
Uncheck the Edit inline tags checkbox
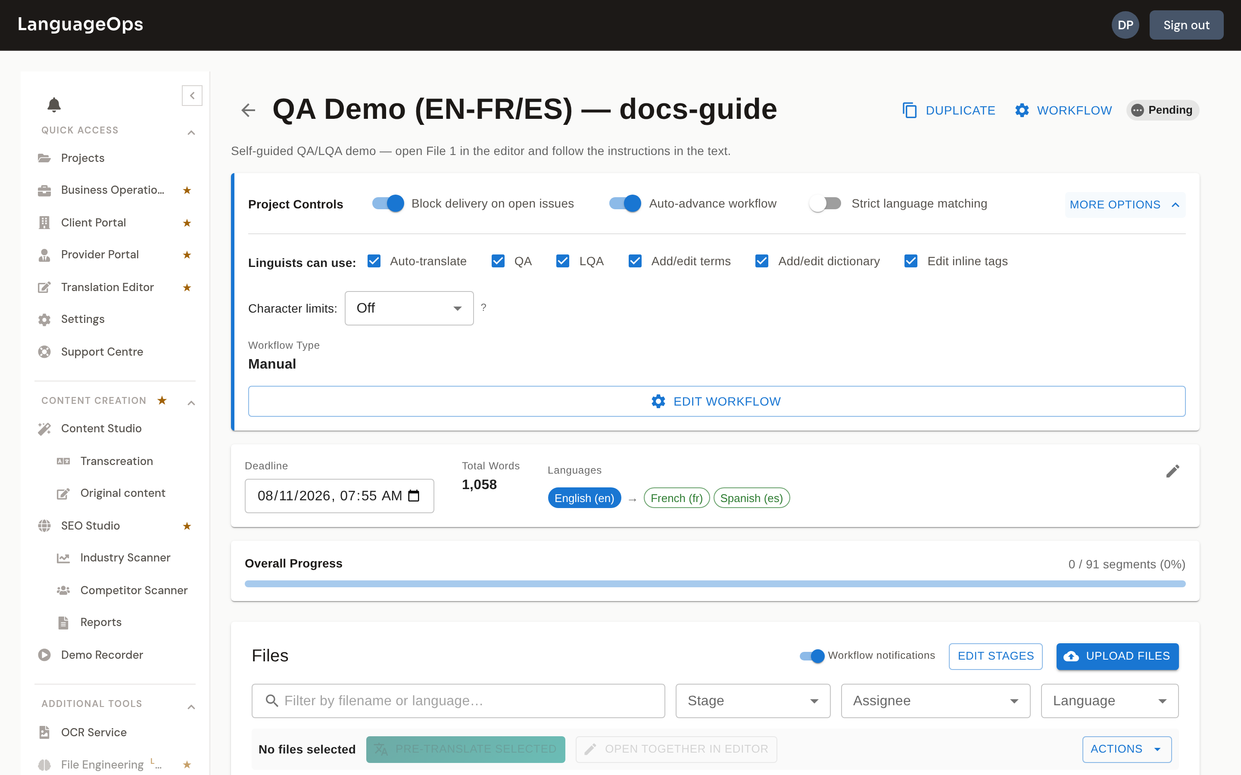tap(911, 261)
